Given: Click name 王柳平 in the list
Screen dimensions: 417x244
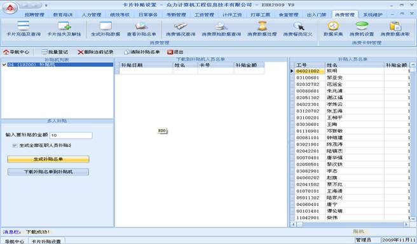Looking at the screenshot, I should pyautogui.click(x=334, y=118).
